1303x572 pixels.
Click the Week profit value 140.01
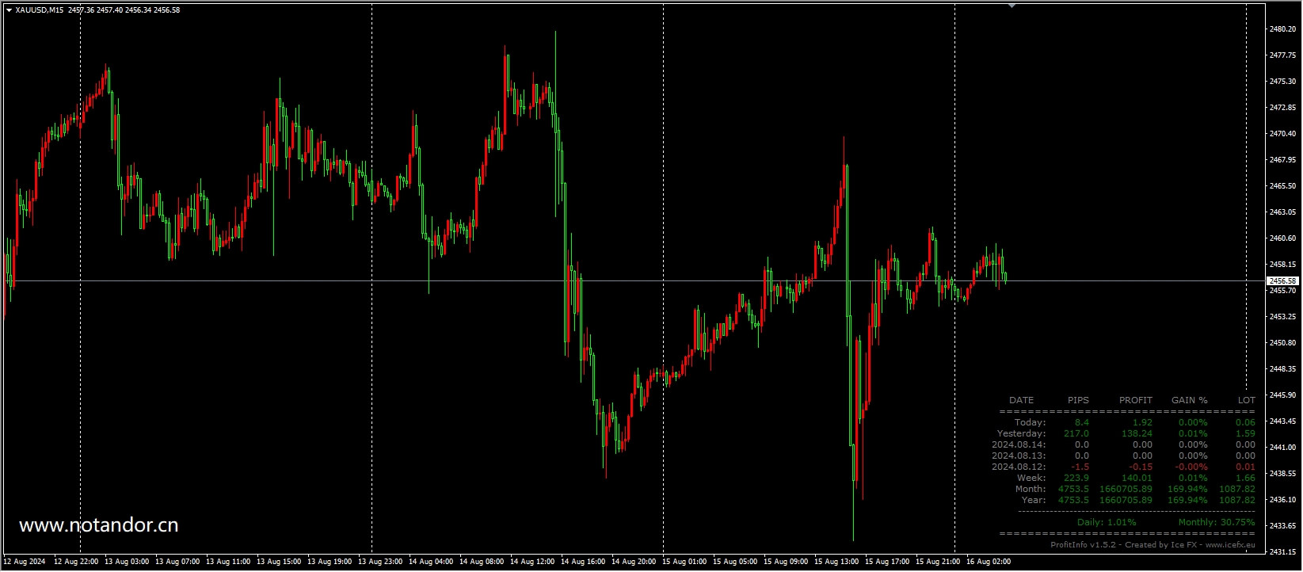[1137, 478]
